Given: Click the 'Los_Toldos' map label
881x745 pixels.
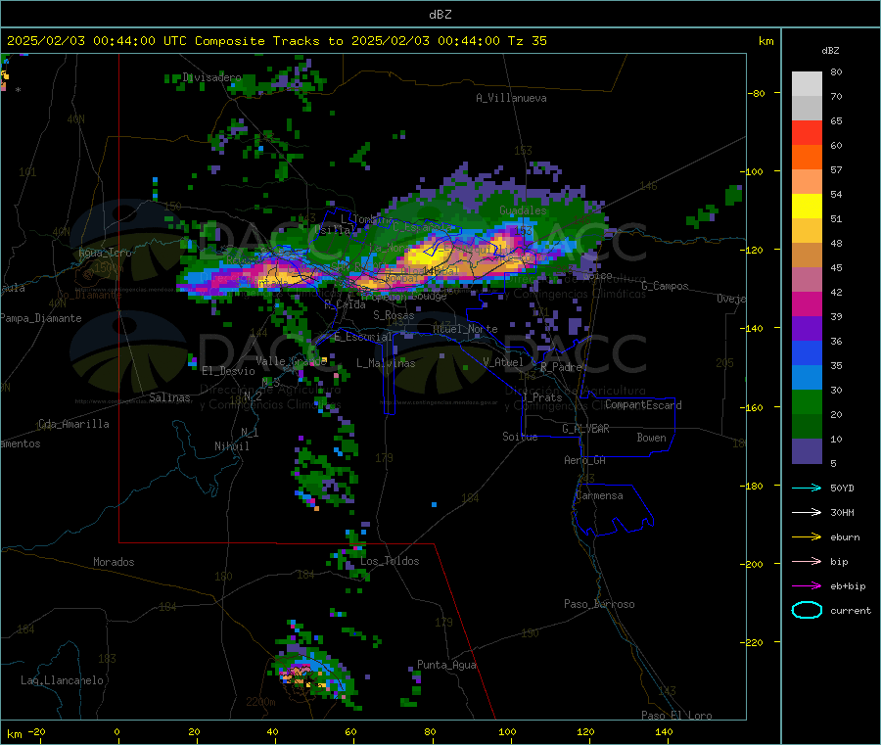Looking at the screenshot, I should (390, 561).
